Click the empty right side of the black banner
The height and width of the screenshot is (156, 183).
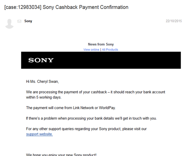coord(137,60)
